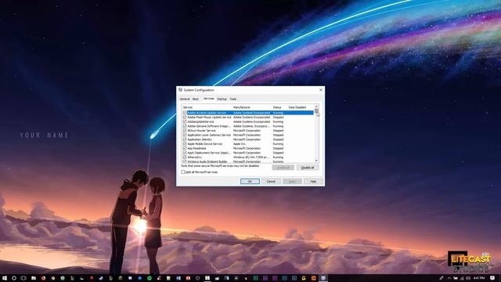Viewport: 501px width, 282px height.
Task: Open the volume control in system tray
Action: [x=468, y=278]
